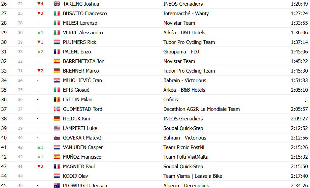This screenshot has height=188, width=310.
Task: Click the Croatian flag next to MIHOLJEVIĆ Fran
Action: [x=57, y=80]
